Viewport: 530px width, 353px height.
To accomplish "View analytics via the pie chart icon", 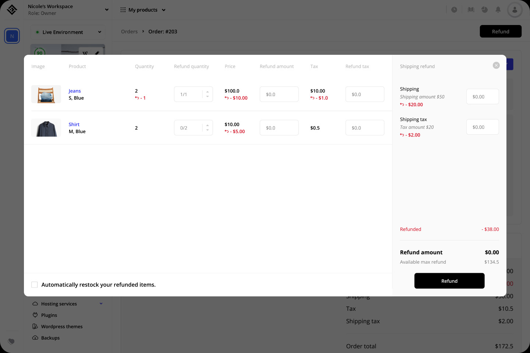I will point(484,10).
